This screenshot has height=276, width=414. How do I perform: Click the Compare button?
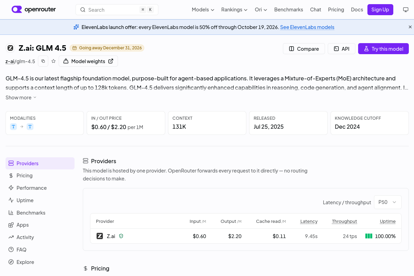click(304, 49)
